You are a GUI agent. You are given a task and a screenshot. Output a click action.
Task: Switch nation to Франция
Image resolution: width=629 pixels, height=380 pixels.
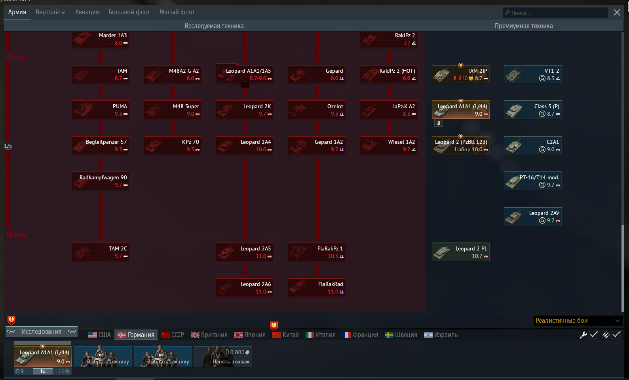[x=360, y=335]
